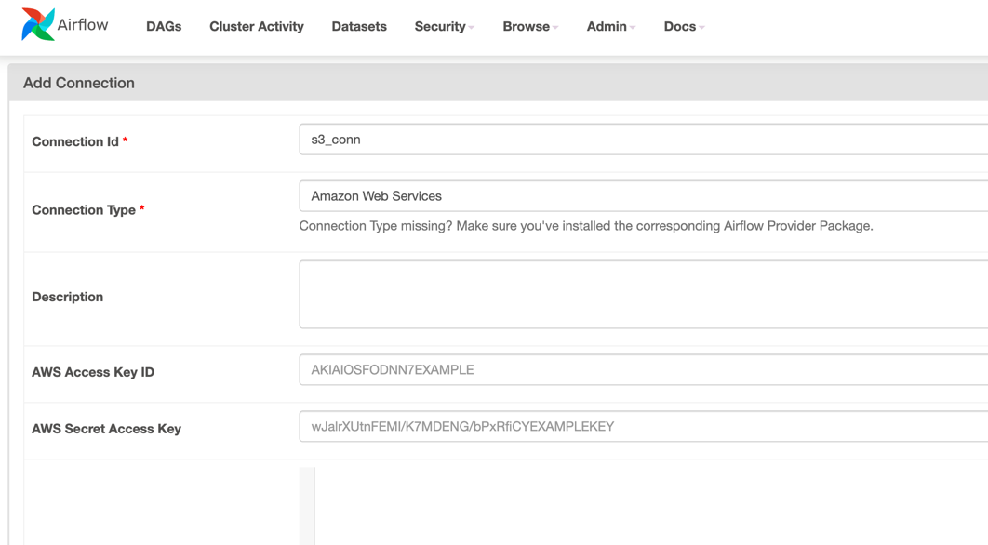Focus the Description text area

pyautogui.click(x=644, y=294)
